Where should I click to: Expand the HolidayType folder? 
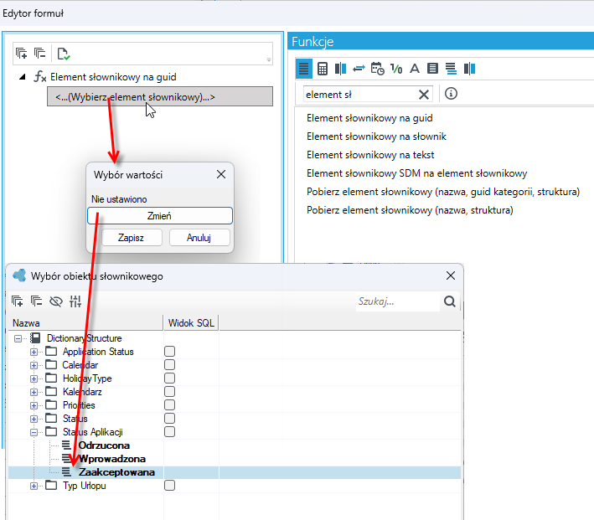(34, 378)
